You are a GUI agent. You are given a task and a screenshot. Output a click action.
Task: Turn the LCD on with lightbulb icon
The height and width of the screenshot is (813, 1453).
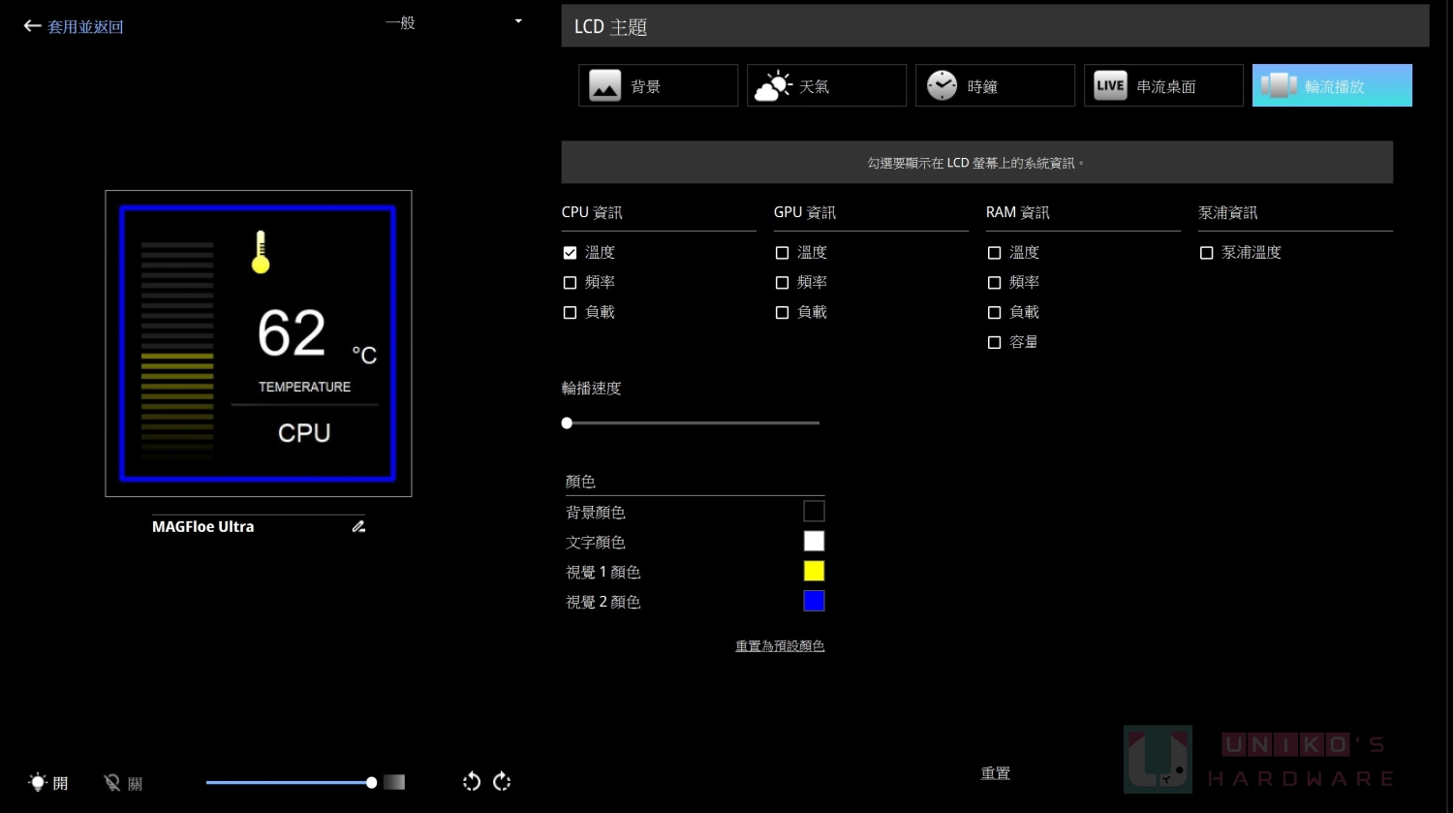tap(38, 782)
